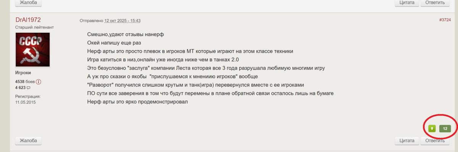Click the registration date 11.05.2015
This screenshot has height=152, width=458.
point(25,102)
